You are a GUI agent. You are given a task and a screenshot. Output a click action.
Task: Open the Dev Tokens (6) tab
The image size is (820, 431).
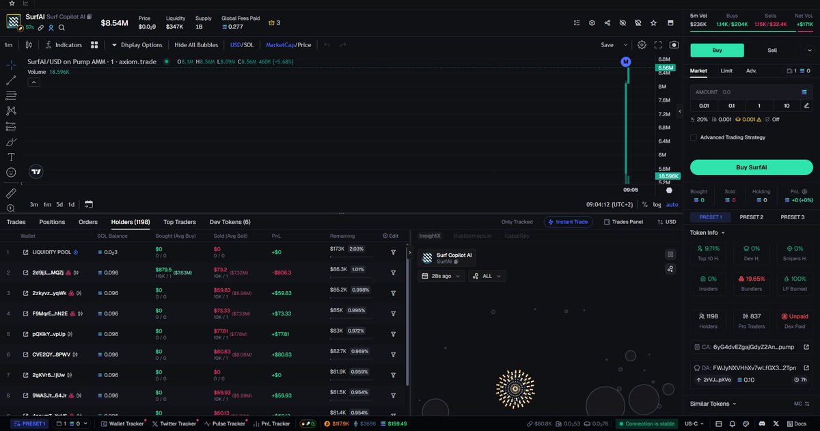tap(230, 222)
